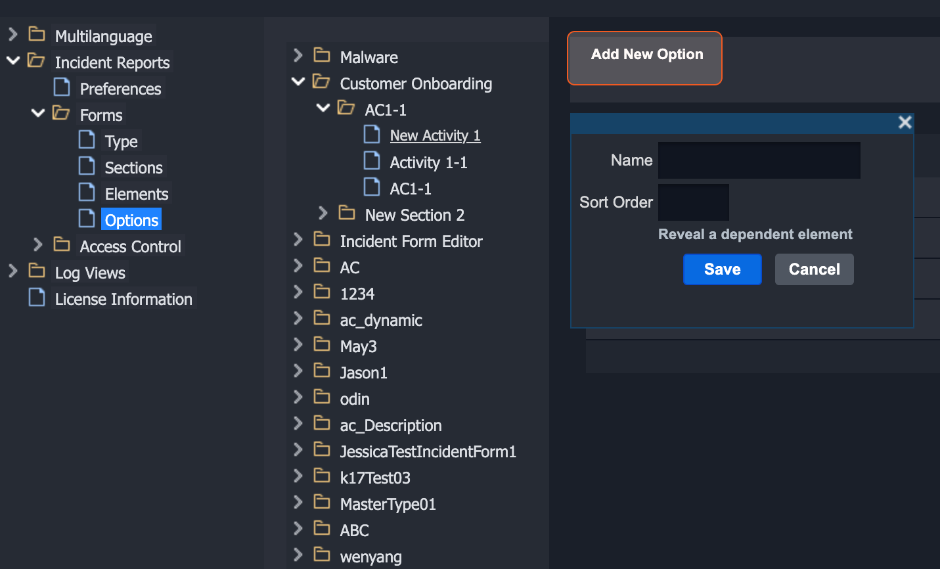This screenshot has height=569, width=940.
Task: Click the ac_dynamic folder icon
Action: coord(322,319)
